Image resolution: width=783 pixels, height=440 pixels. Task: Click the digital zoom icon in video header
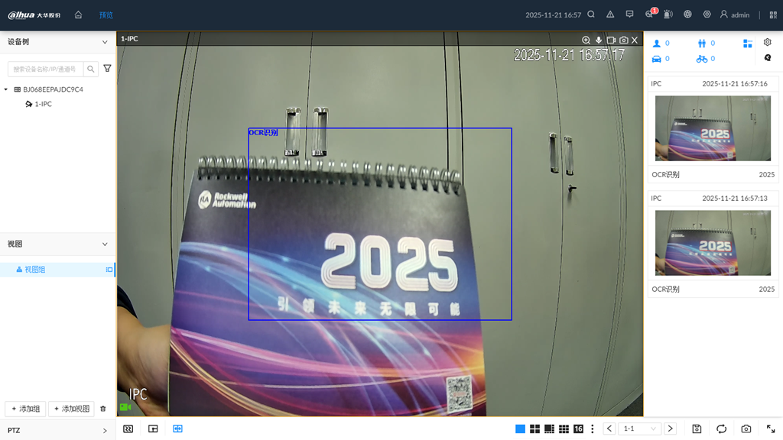(586, 40)
